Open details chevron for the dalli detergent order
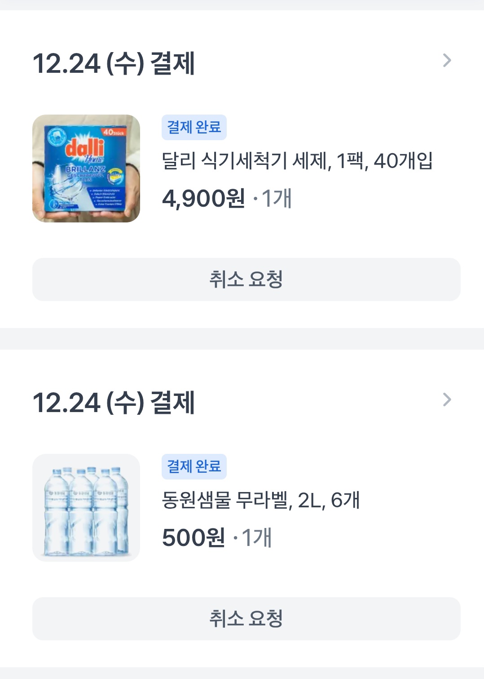484x679 pixels. [x=447, y=61]
